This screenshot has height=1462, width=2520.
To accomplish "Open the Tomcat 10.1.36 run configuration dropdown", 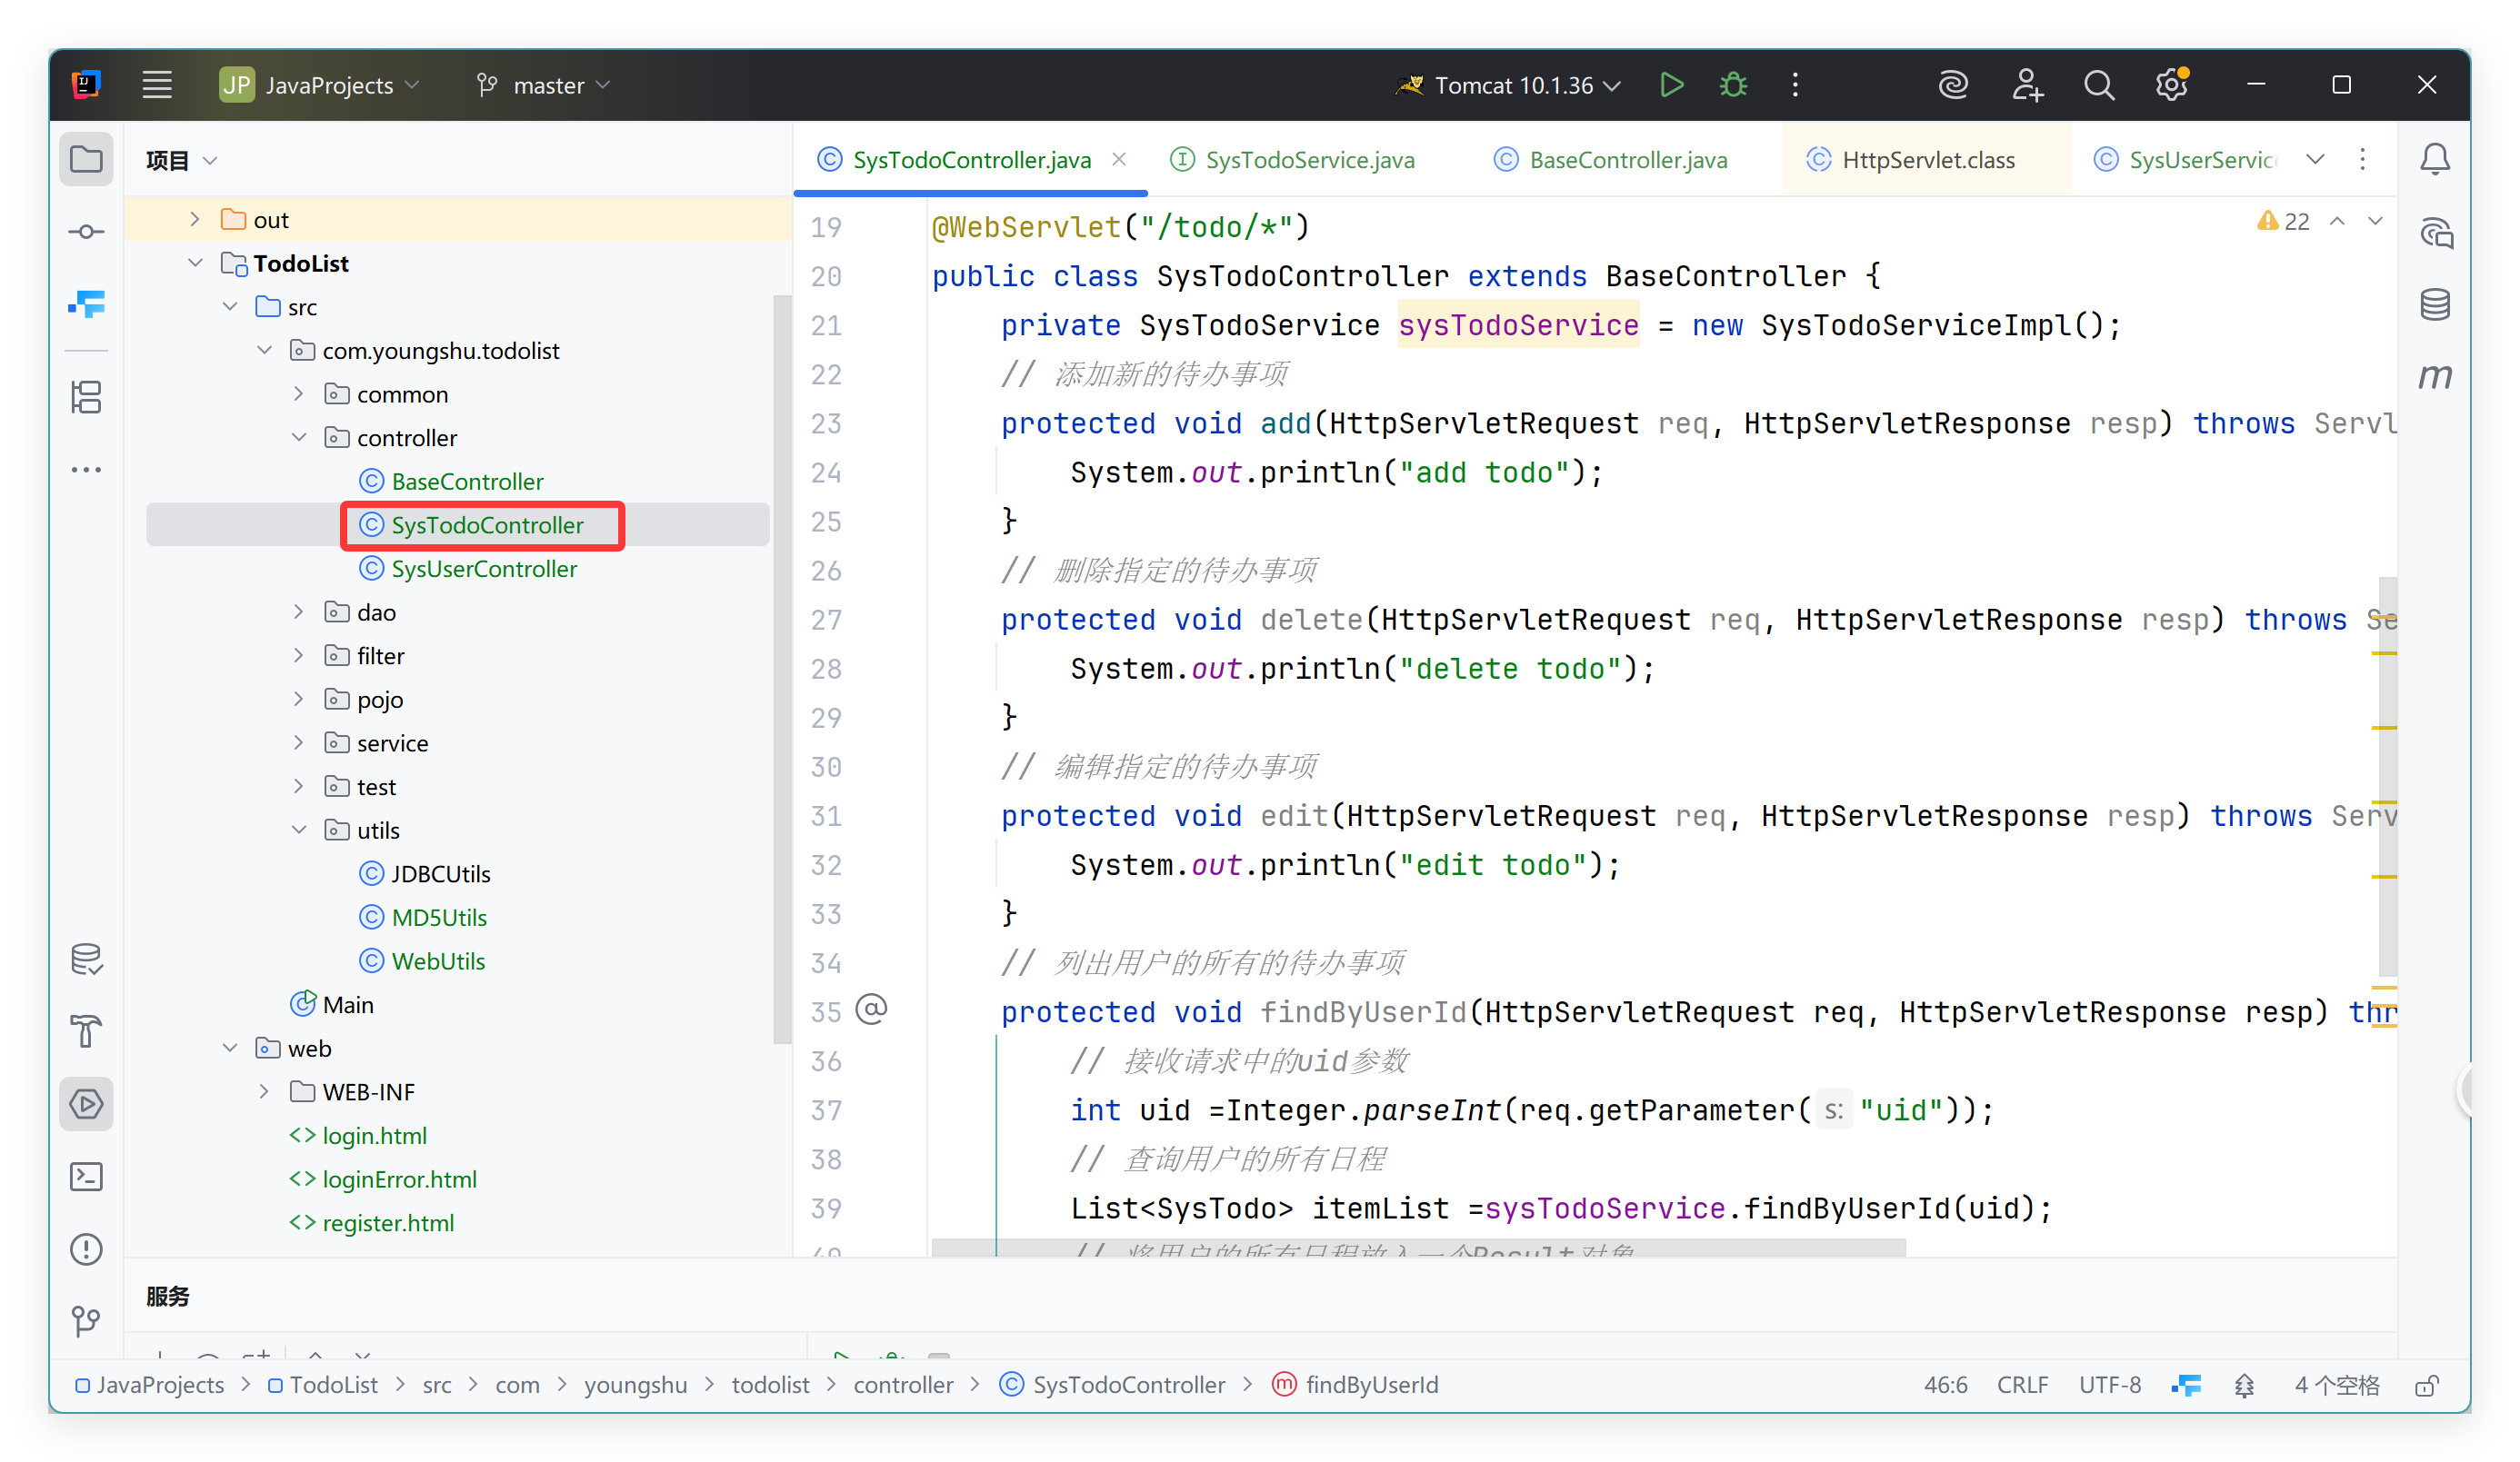I will [x=1508, y=85].
